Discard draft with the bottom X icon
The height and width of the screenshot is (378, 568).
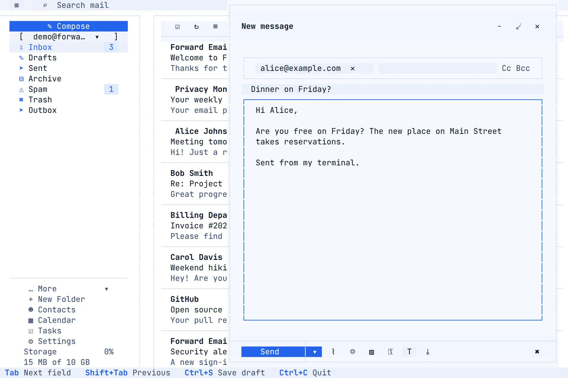coord(537,352)
